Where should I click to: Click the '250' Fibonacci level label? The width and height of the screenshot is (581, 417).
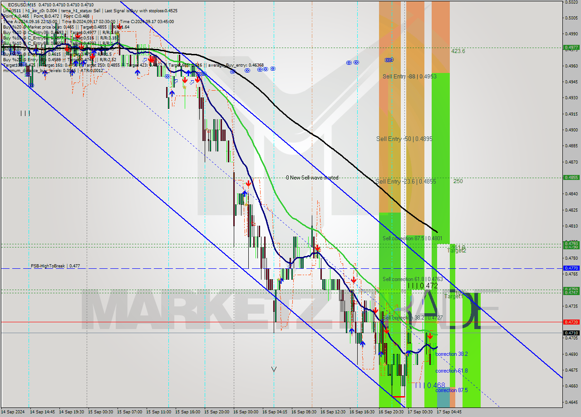tap(458, 181)
